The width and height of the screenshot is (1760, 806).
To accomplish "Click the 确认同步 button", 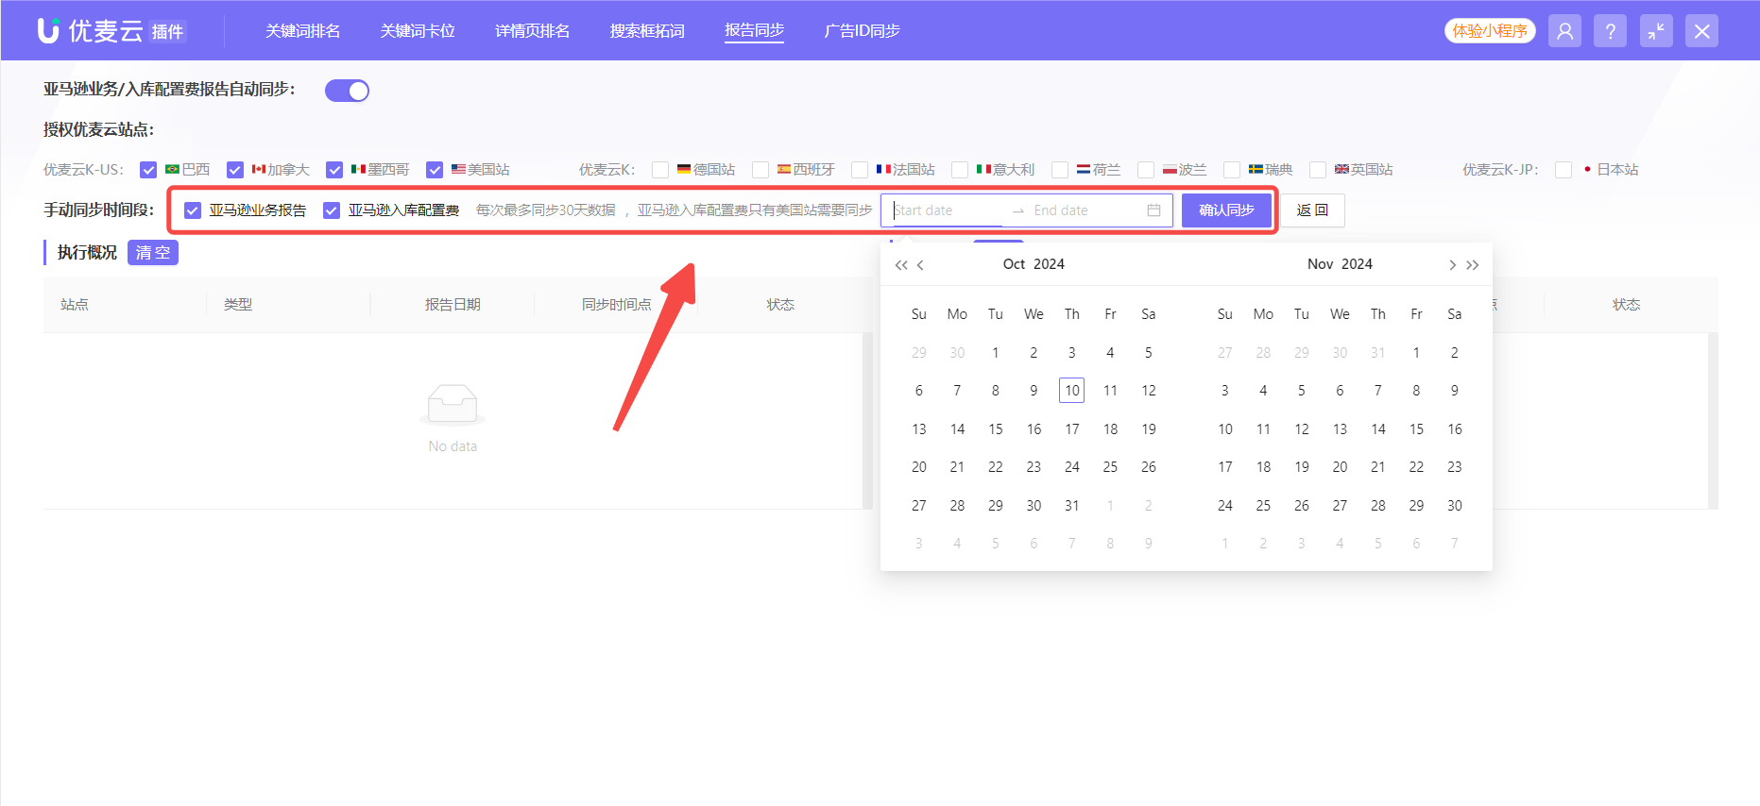I will [x=1226, y=210].
